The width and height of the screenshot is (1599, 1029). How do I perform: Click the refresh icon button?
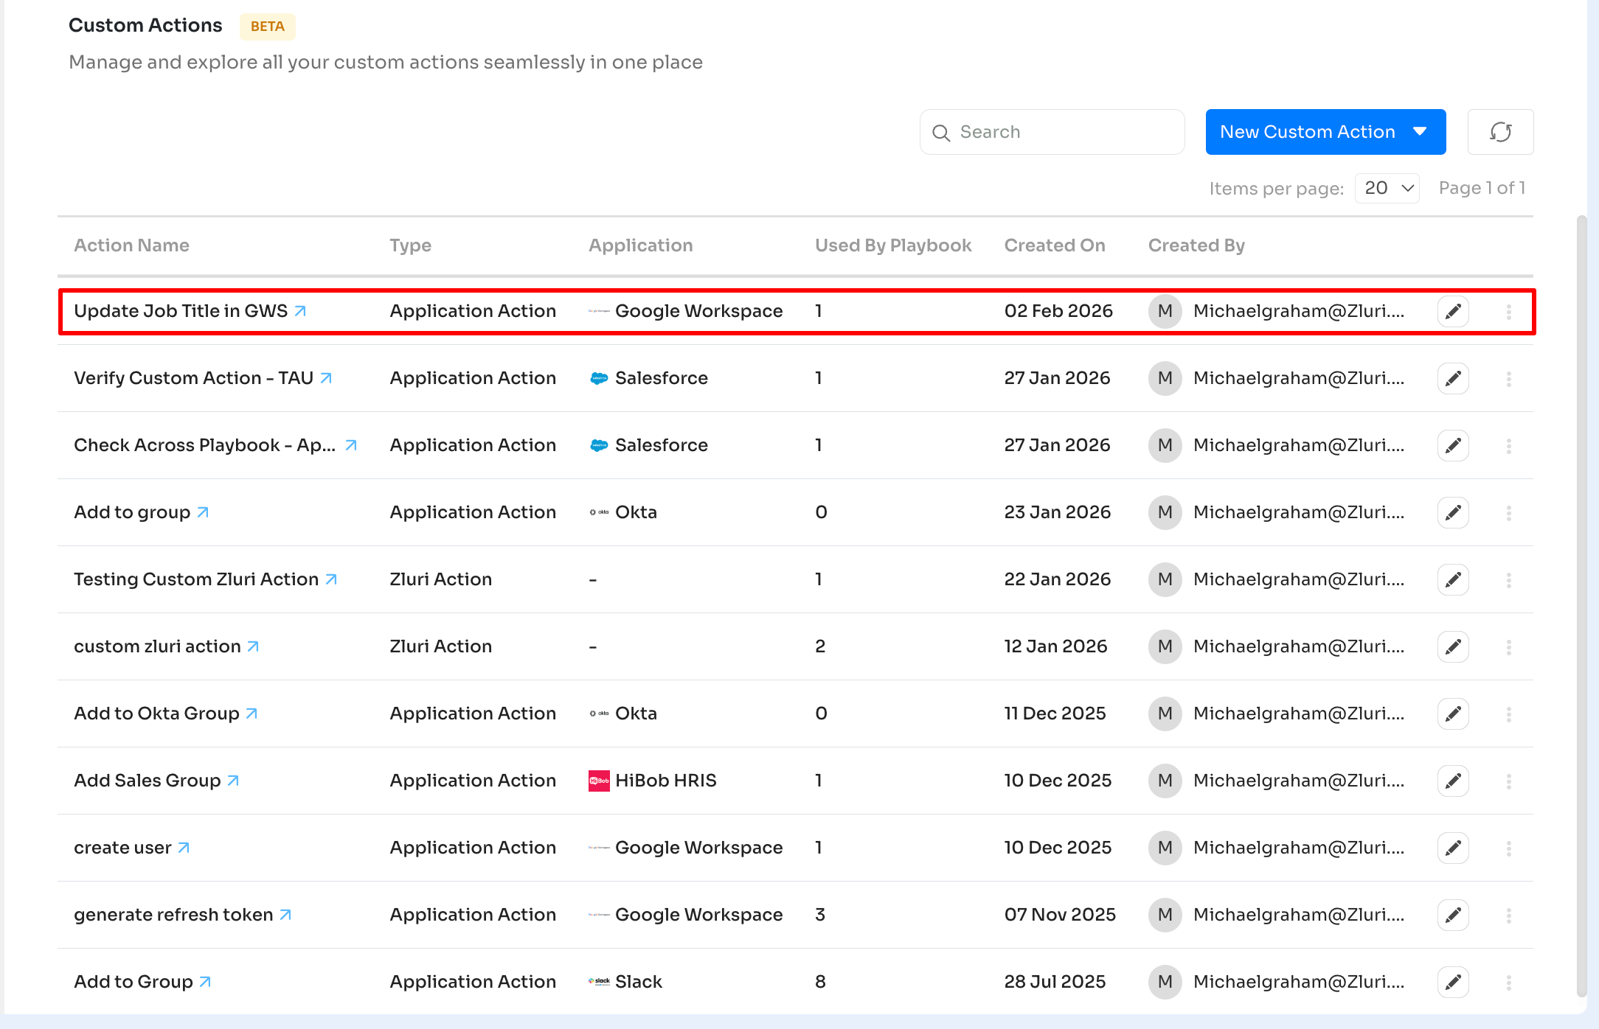point(1500,132)
